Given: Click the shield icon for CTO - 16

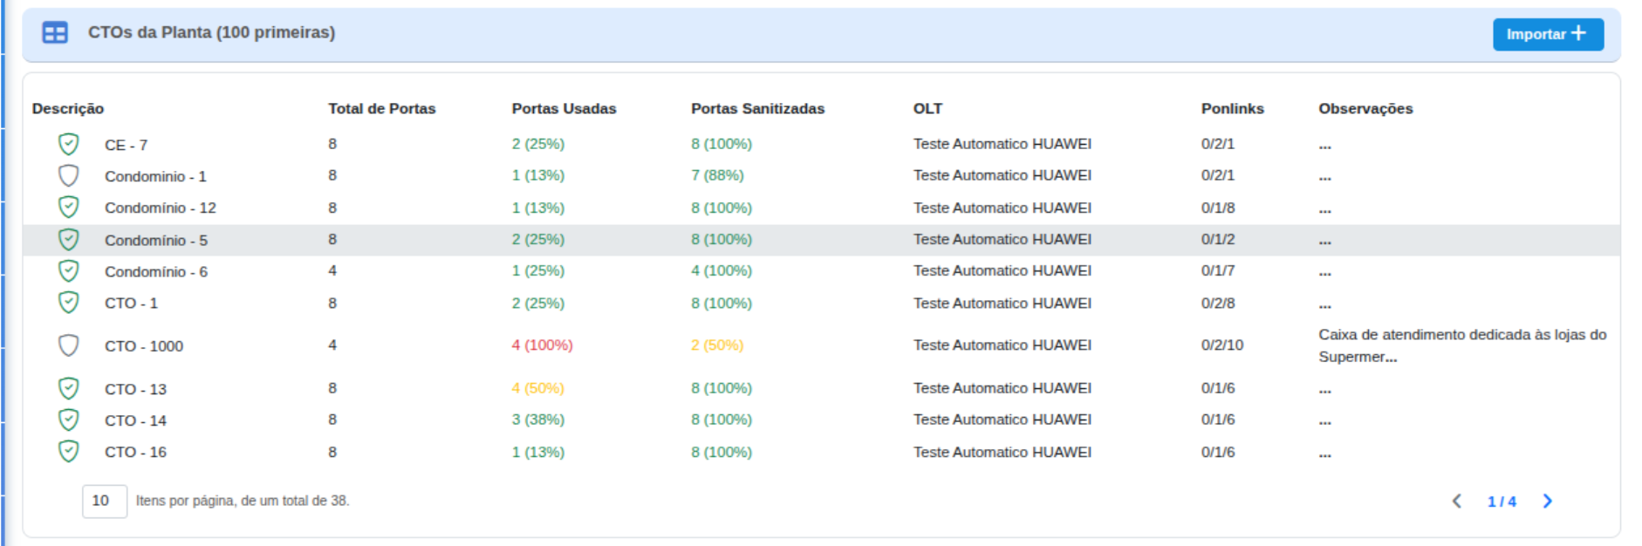Looking at the screenshot, I should click(x=68, y=452).
